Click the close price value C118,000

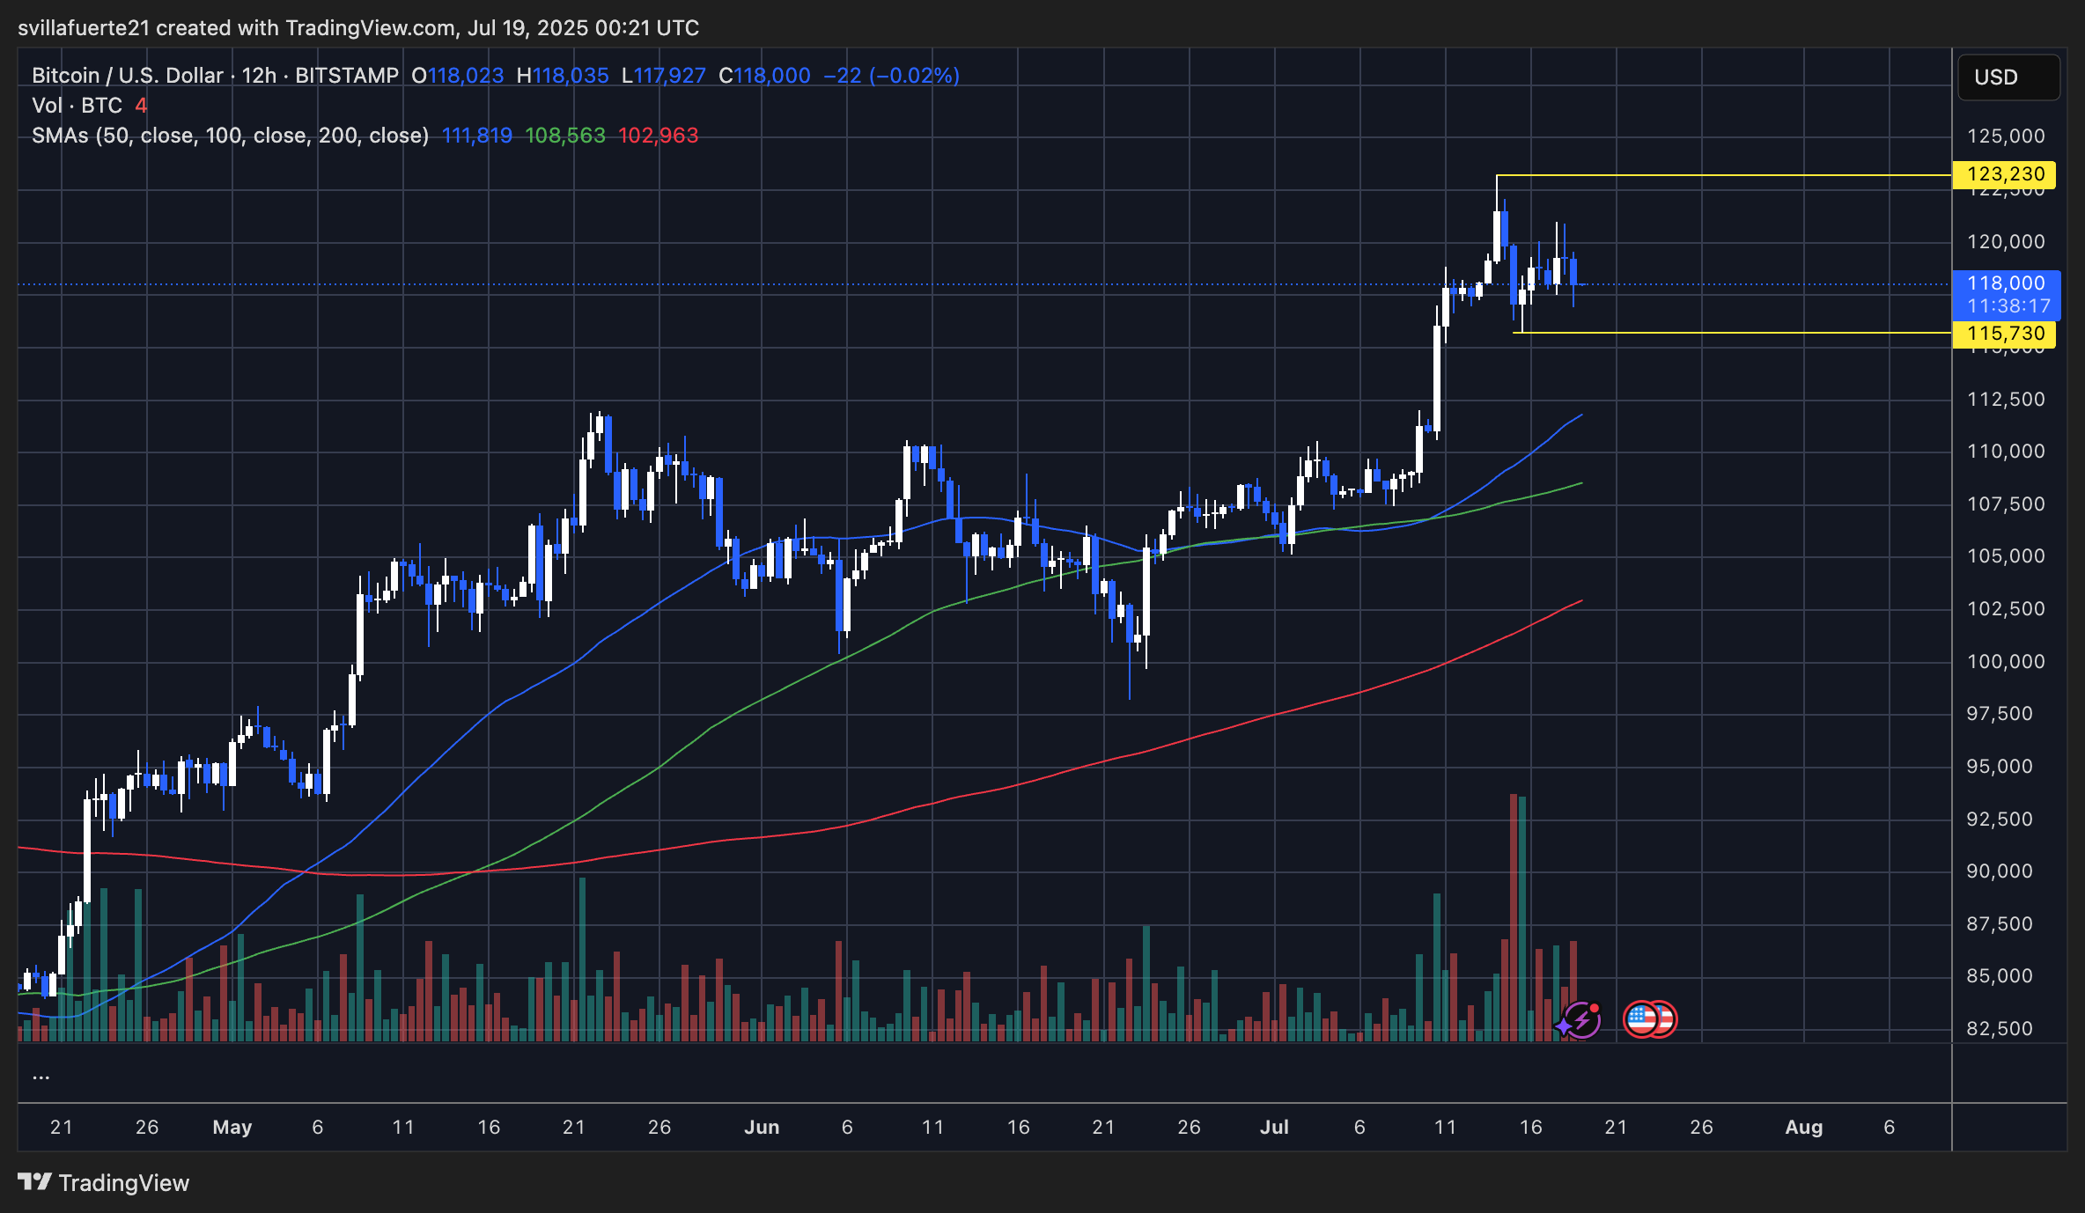(x=764, y=76)
